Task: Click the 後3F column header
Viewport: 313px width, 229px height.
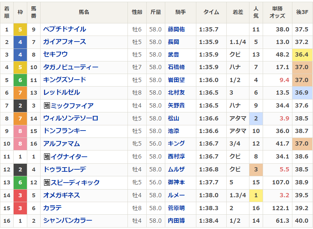Action: (x=302, y=12)
